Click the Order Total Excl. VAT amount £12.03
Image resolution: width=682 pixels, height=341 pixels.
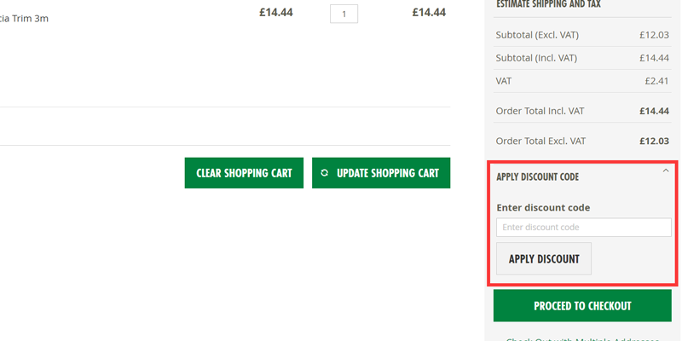point(654,141)
